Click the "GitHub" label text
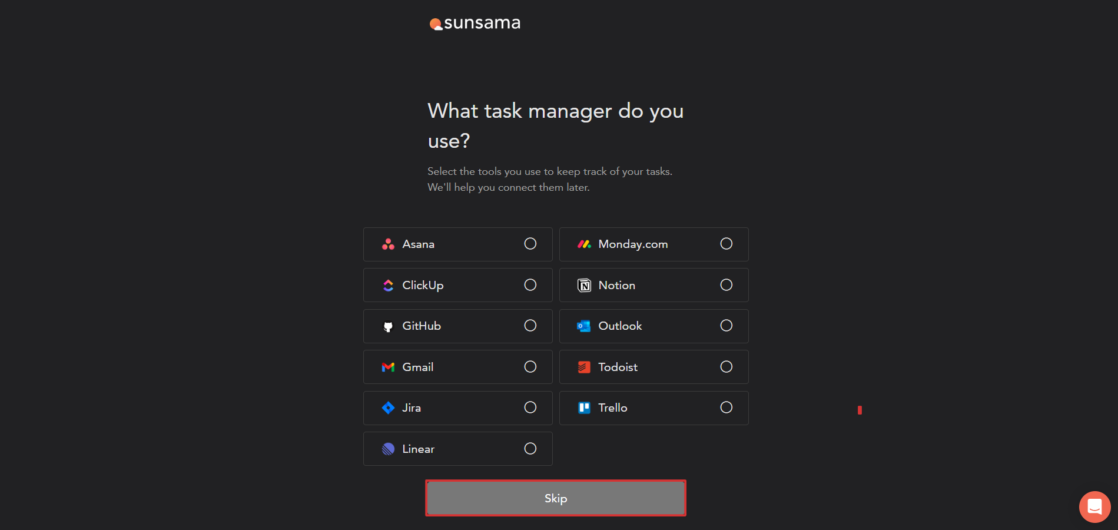This screenshot has height=530, width=1118. point(422,326)
